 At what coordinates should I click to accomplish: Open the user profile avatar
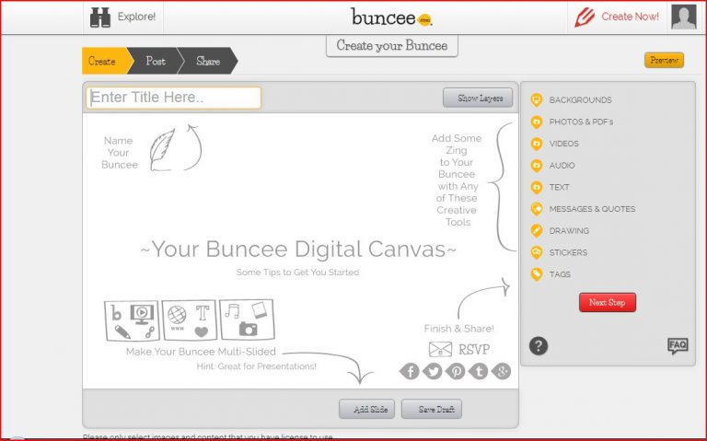coord(684,17)
